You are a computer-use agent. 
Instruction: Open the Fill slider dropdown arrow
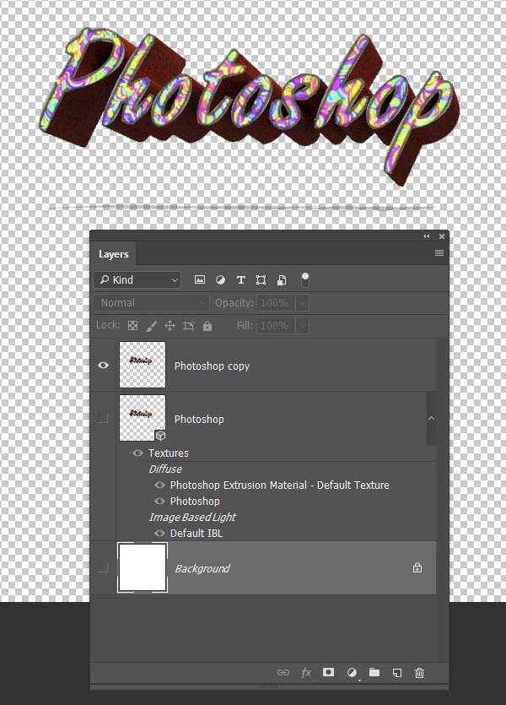point(302,326)
